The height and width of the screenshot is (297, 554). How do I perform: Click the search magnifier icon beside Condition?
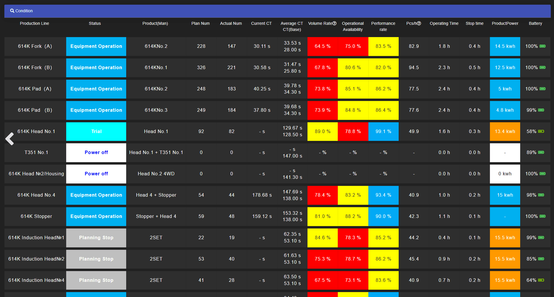[12, 11]
